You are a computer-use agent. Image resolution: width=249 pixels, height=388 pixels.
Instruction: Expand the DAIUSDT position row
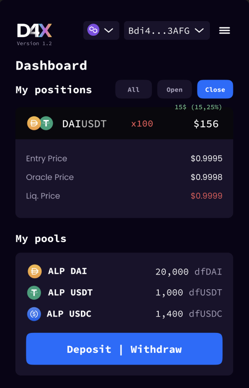pyautogui.click(x=124, y=123)
